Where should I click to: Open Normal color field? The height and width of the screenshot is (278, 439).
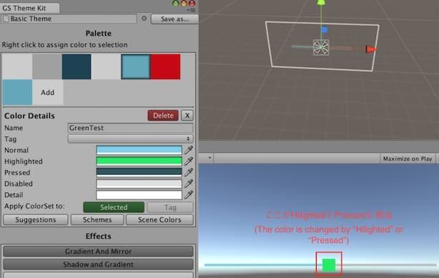point(139,150)
